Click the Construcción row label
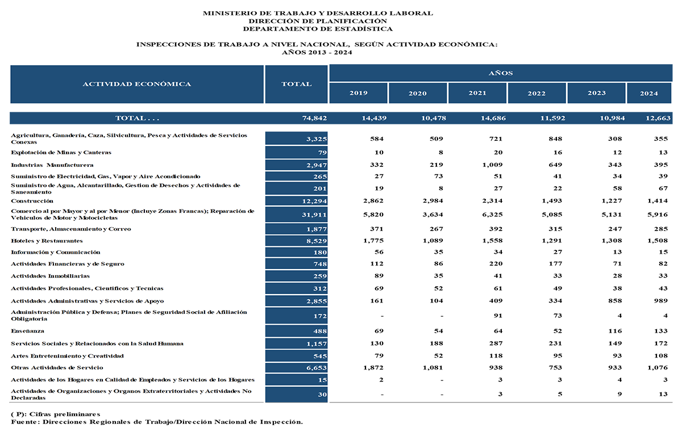The image size is (682, 436). [32, 201]
